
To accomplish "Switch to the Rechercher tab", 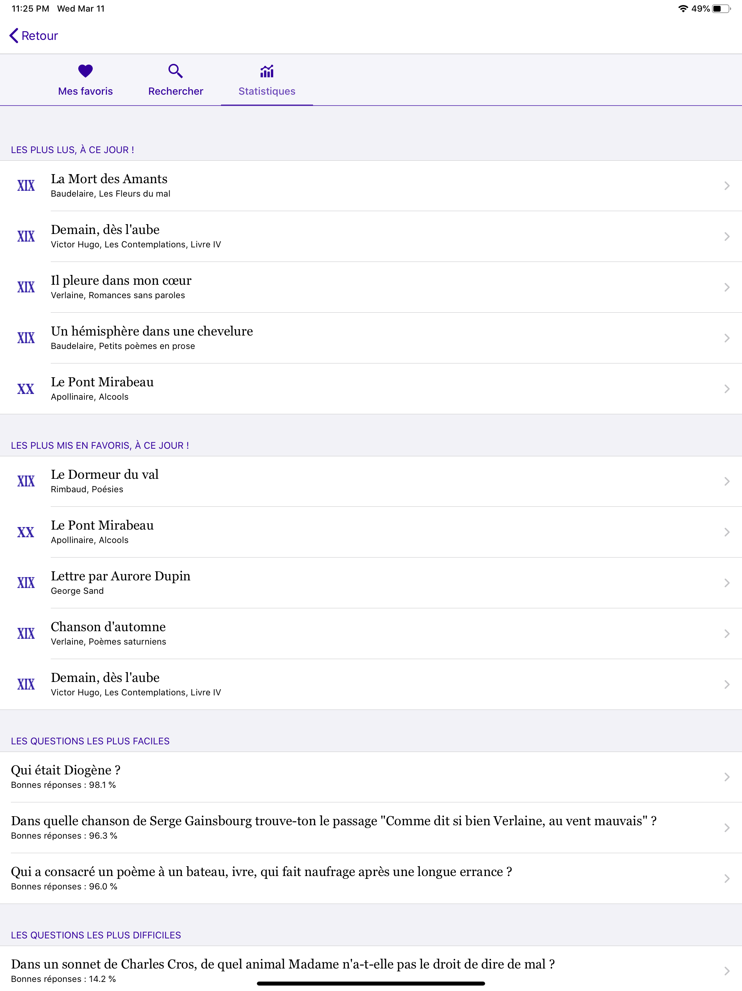I will click(x=175, y=80).
